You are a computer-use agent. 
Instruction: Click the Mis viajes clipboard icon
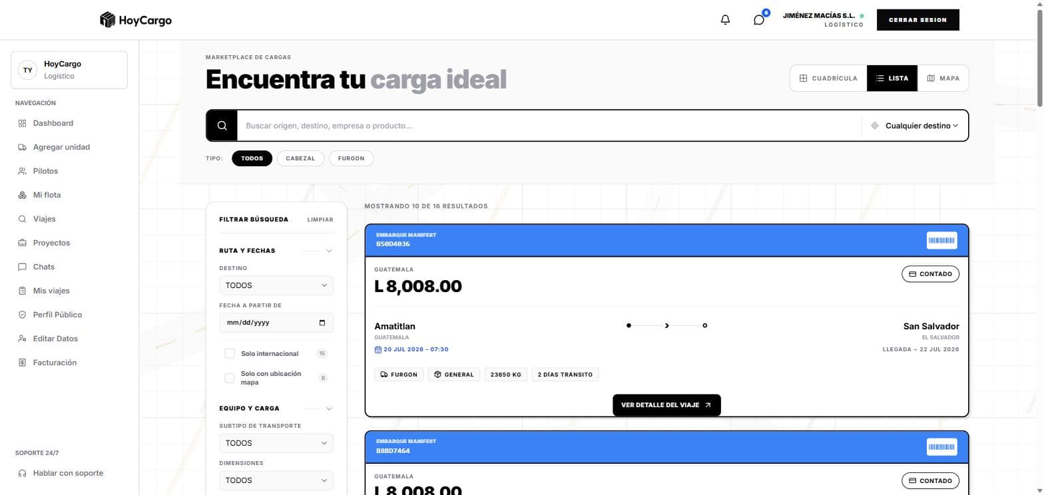point(22,291)
